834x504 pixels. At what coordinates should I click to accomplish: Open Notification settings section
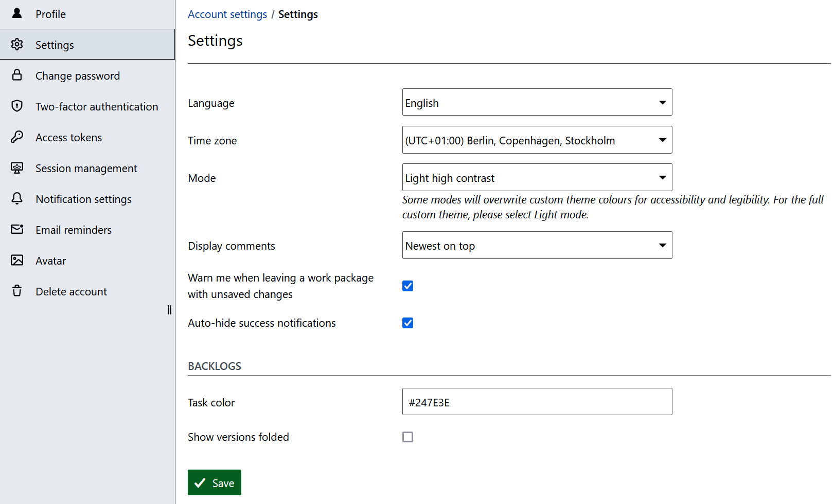(87, 199)
